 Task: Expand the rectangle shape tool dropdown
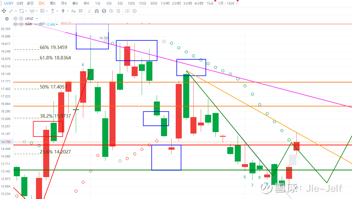pyautogui.click(x=26, y=11)
